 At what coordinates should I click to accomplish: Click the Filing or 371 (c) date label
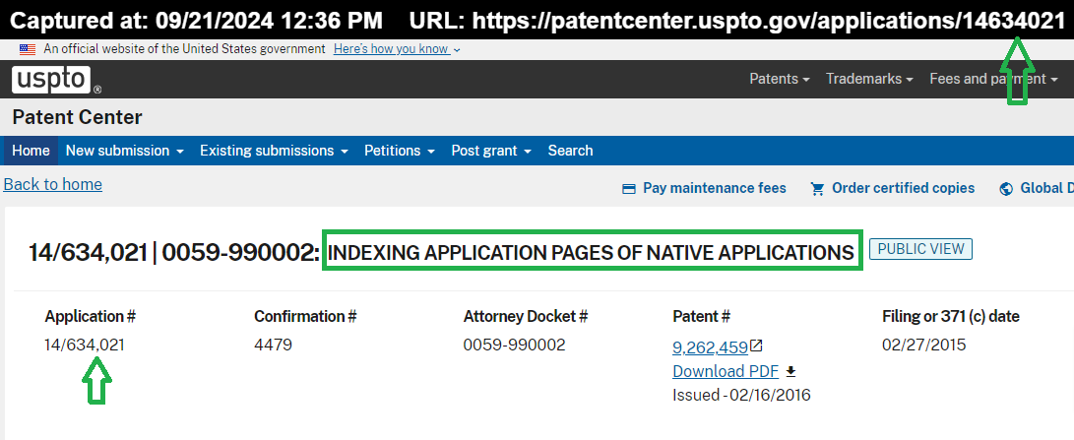951,317
